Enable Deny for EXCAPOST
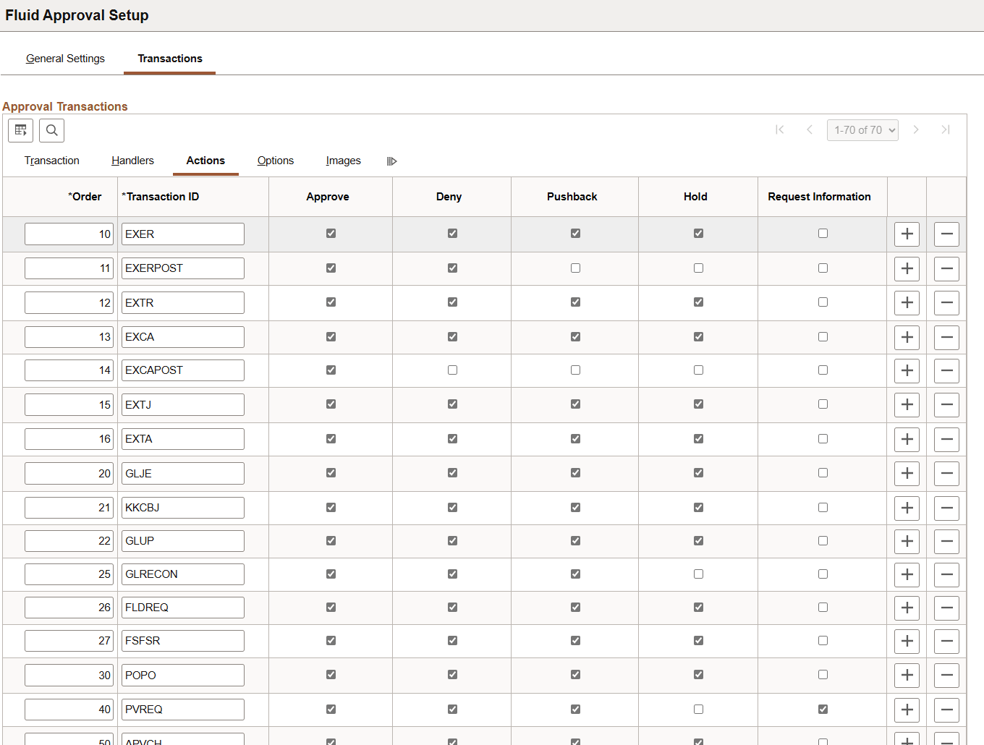Image resolution: width=984 pixels, height=745 pixels. [451, 370]
